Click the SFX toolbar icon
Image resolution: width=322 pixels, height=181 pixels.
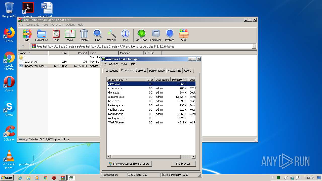tap(184, 35)
